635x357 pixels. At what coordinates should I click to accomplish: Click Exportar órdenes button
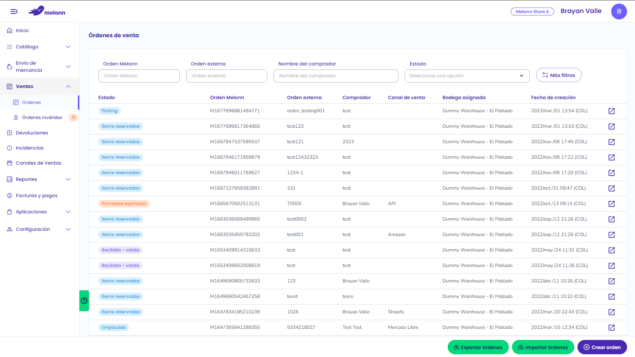pos(478,347)
